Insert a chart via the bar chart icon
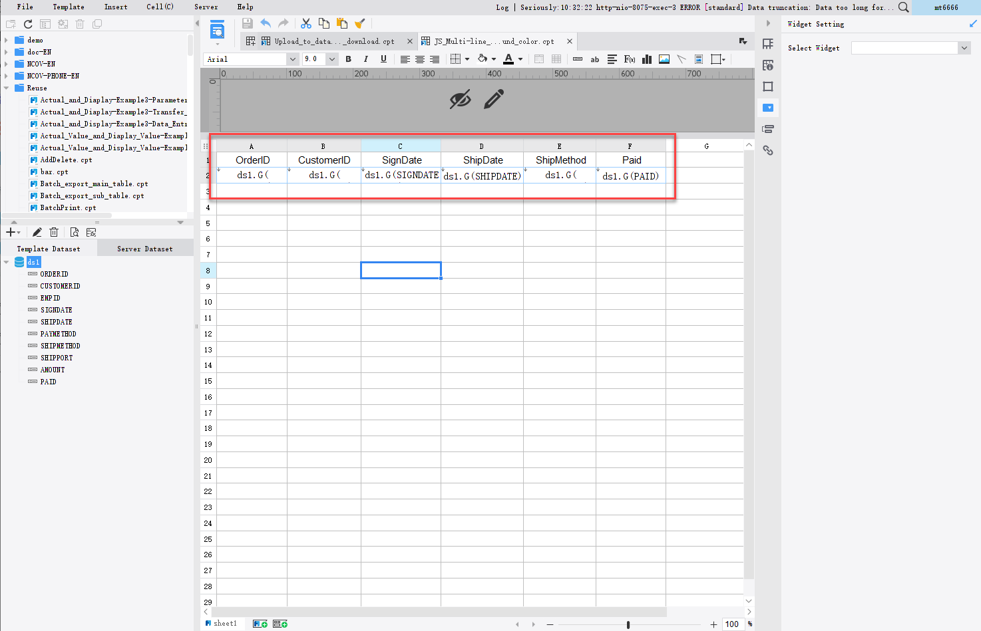The height and width of the screenshot is (631, 981). [646, 59]
